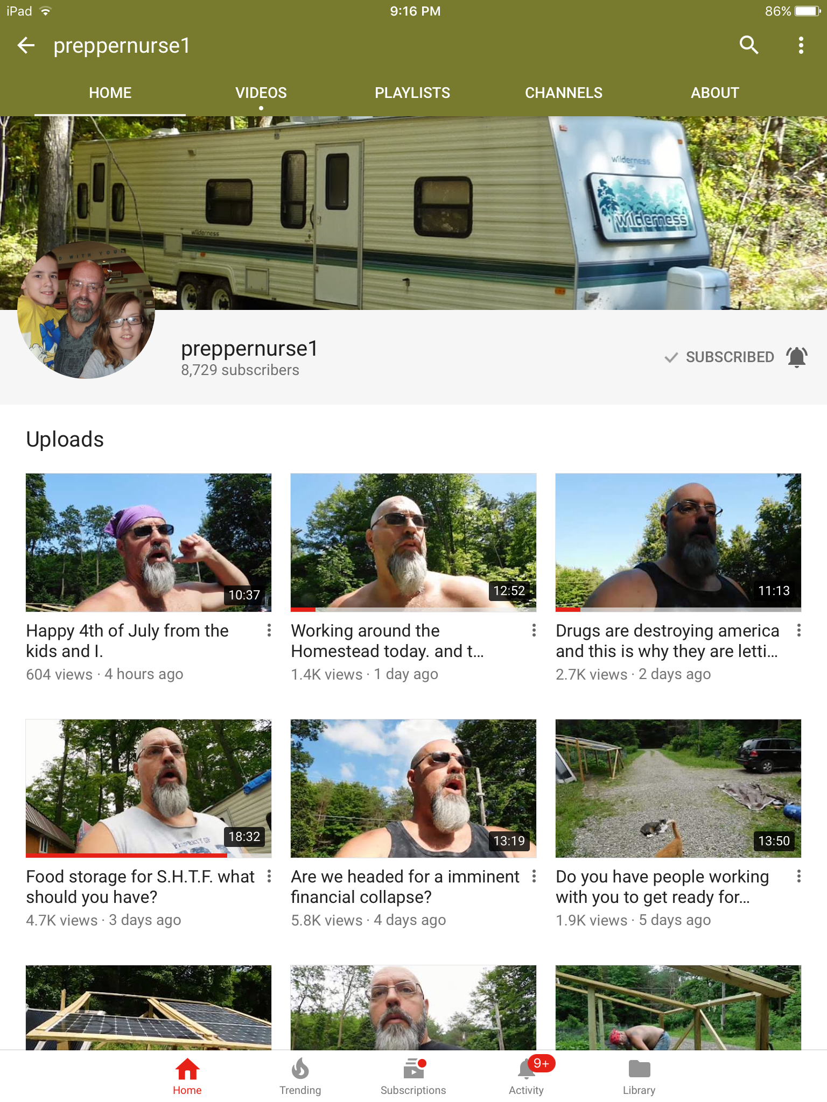This screenshot has width=827, height=1102.
Task: Open the Subscriptions icon in bottom bar
Action: [x=413, y=1076]
